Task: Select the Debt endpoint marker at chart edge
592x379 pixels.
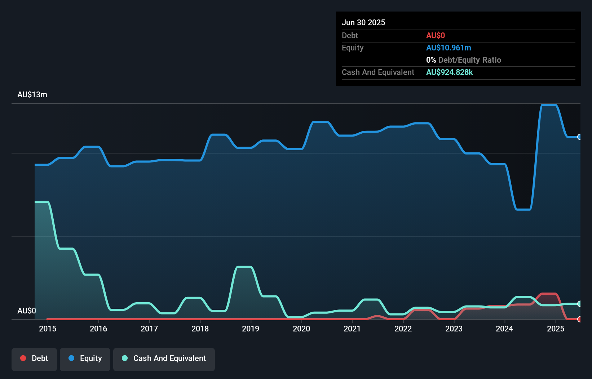Action: (580, 319)
